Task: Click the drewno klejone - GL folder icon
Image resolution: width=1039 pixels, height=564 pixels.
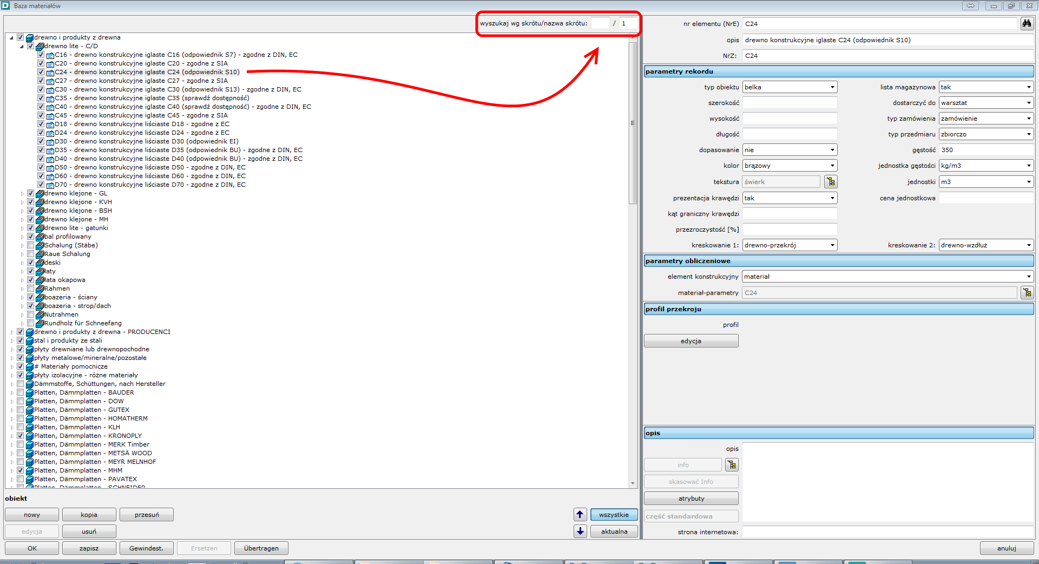Action: coord(40,193)
